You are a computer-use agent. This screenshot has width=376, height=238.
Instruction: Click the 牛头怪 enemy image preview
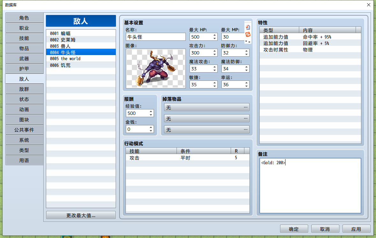click(155, 68)
